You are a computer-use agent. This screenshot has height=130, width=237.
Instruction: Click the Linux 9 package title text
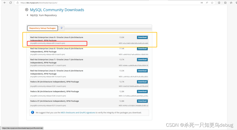tap(57, 39)
